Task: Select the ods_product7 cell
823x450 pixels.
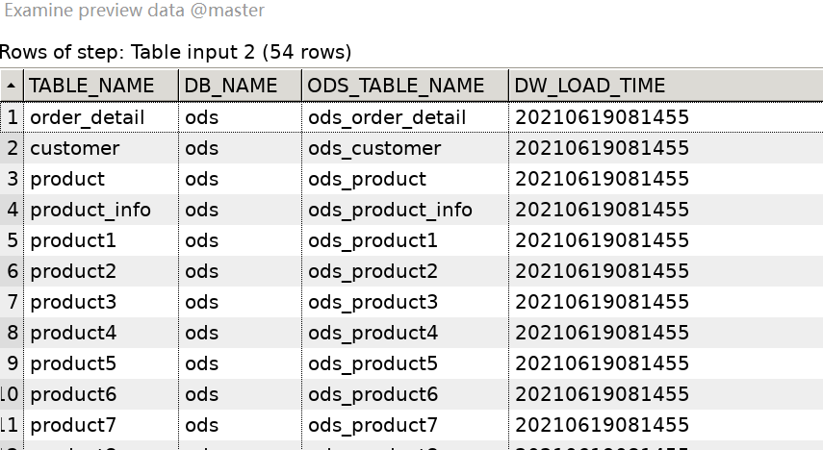Action: pos(373,425)
